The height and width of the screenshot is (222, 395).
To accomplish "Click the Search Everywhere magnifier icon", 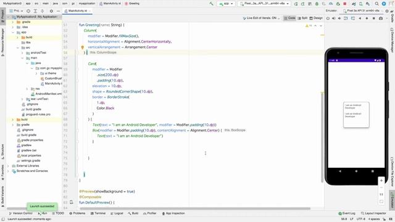I will 376,4.
